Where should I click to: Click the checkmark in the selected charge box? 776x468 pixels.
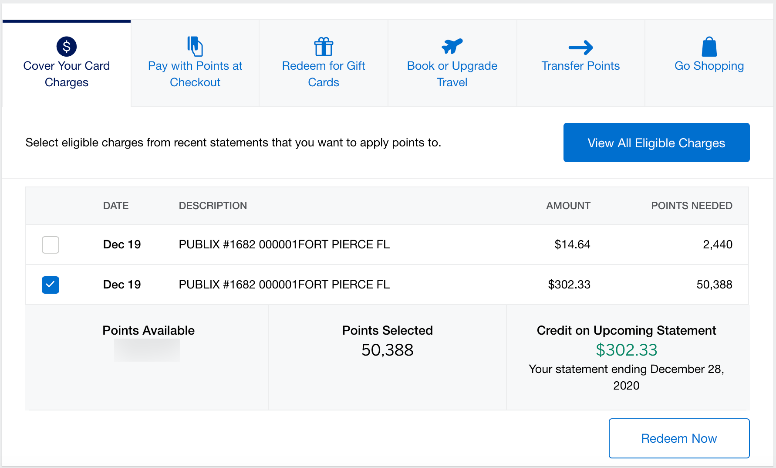[x=50, y=285]
